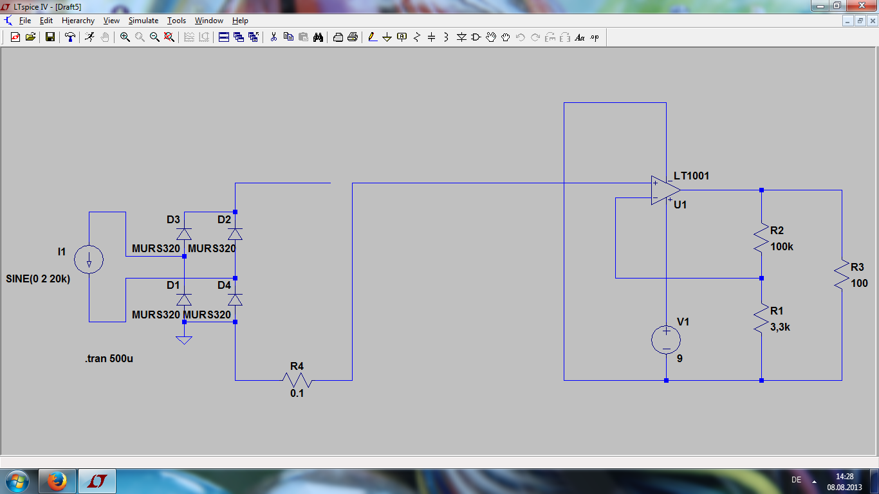
Task: Click the Run simulation icon
Action: (89, 37)
